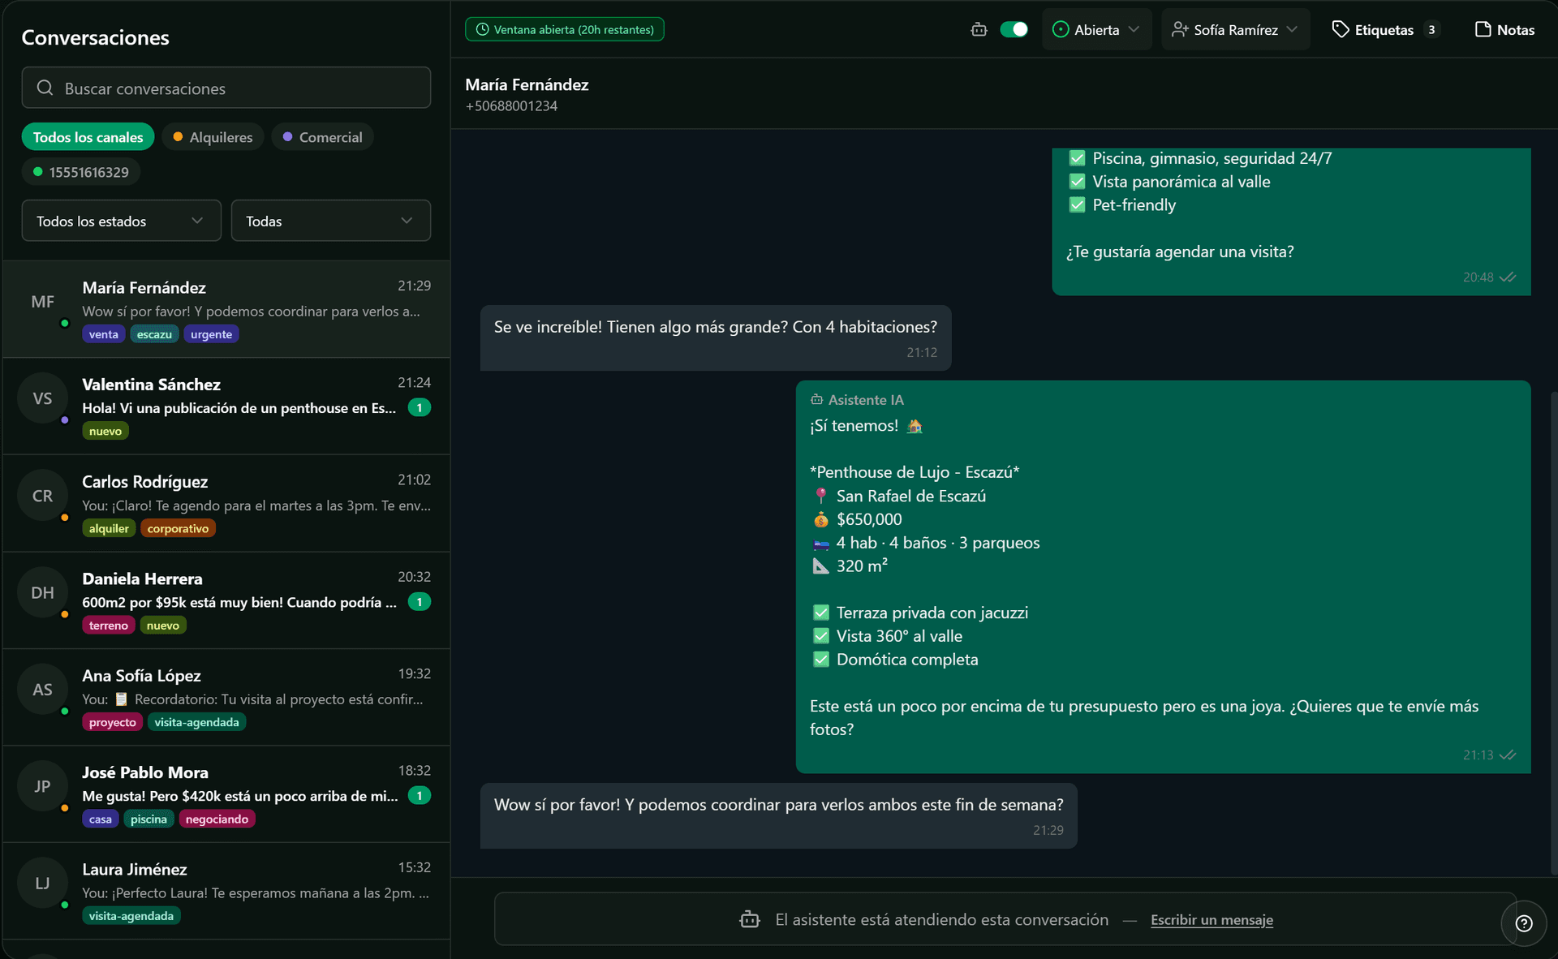Viewport: 1558px width, 959px height.
Task: Click the 'Ventana abierta (20h restantes)' badge
Action: (565, 28)
